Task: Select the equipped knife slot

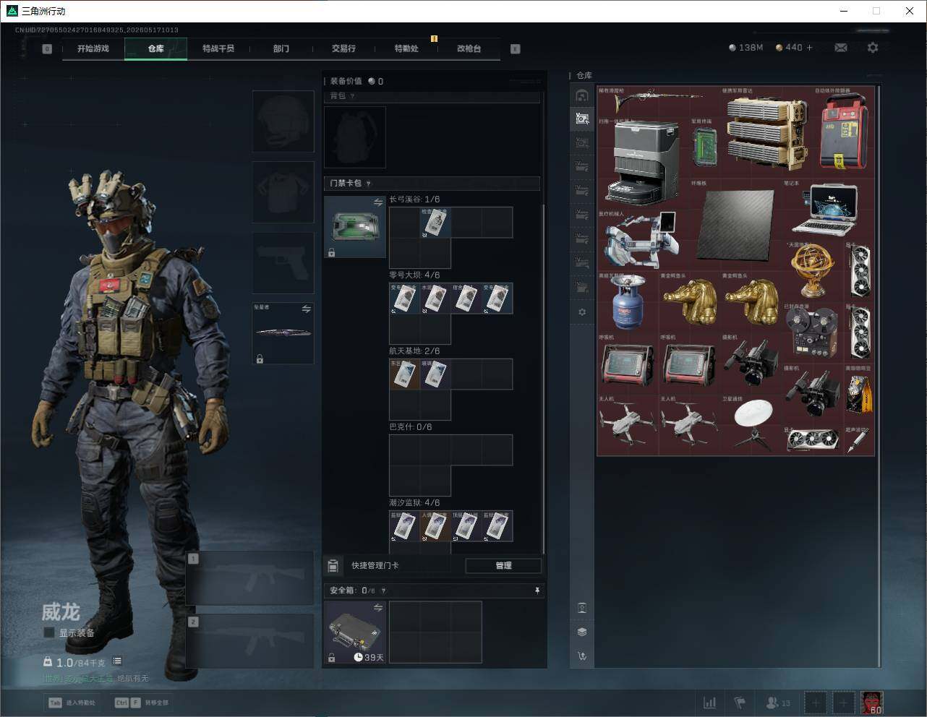Action: point(283,333)
